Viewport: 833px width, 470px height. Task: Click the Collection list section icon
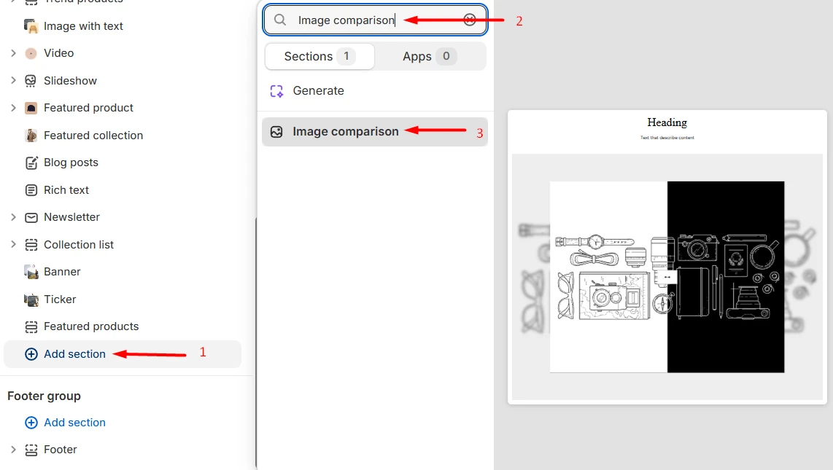click(x=31, y=245)
